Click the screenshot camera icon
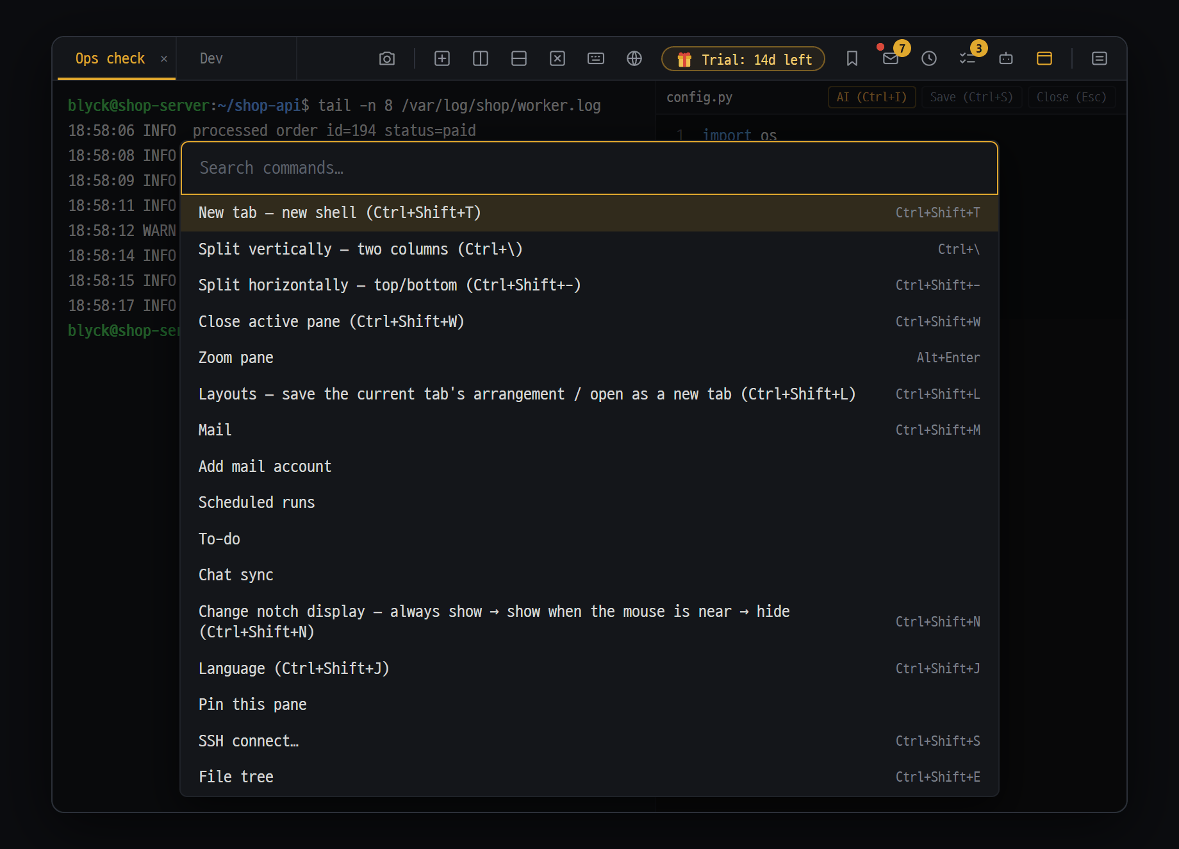Image resolution: width=1179 pixels, height=849 pixels. click(387, 59)
